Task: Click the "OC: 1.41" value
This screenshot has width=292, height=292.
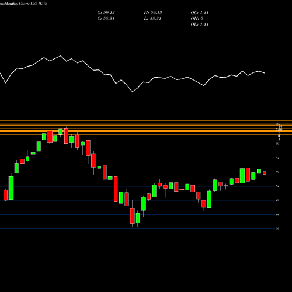Action: [x=200, y=13]
